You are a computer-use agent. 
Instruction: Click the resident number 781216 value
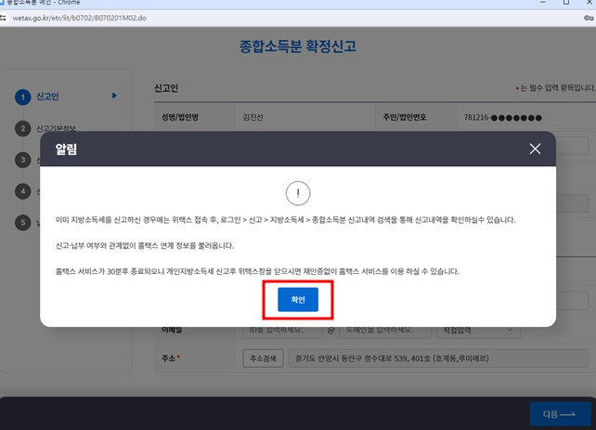pos(502,117)
